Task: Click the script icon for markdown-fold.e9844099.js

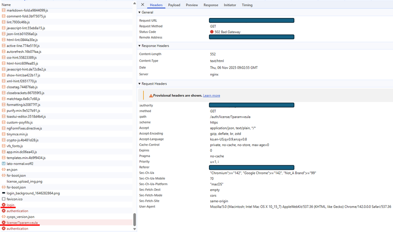Action: point(4,10)
